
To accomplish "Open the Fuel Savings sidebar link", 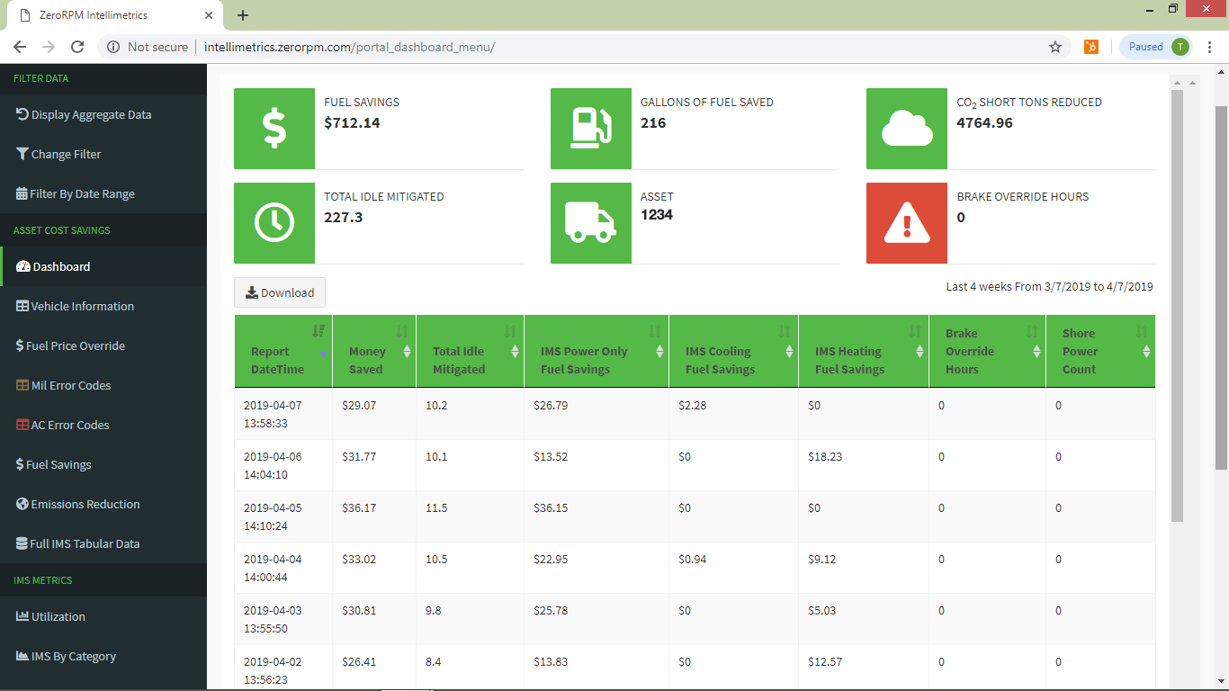I will pos(53,464).
